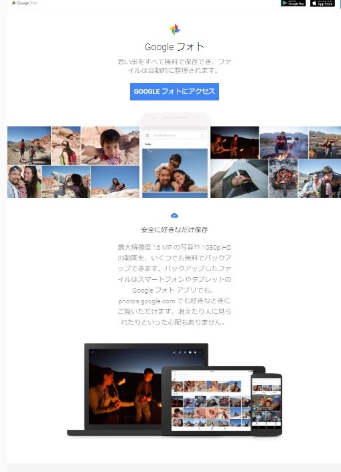The image size is (341, 472).
Task: Click the 安全に好きなだけ保存 heading
Action: pos(174,230)
